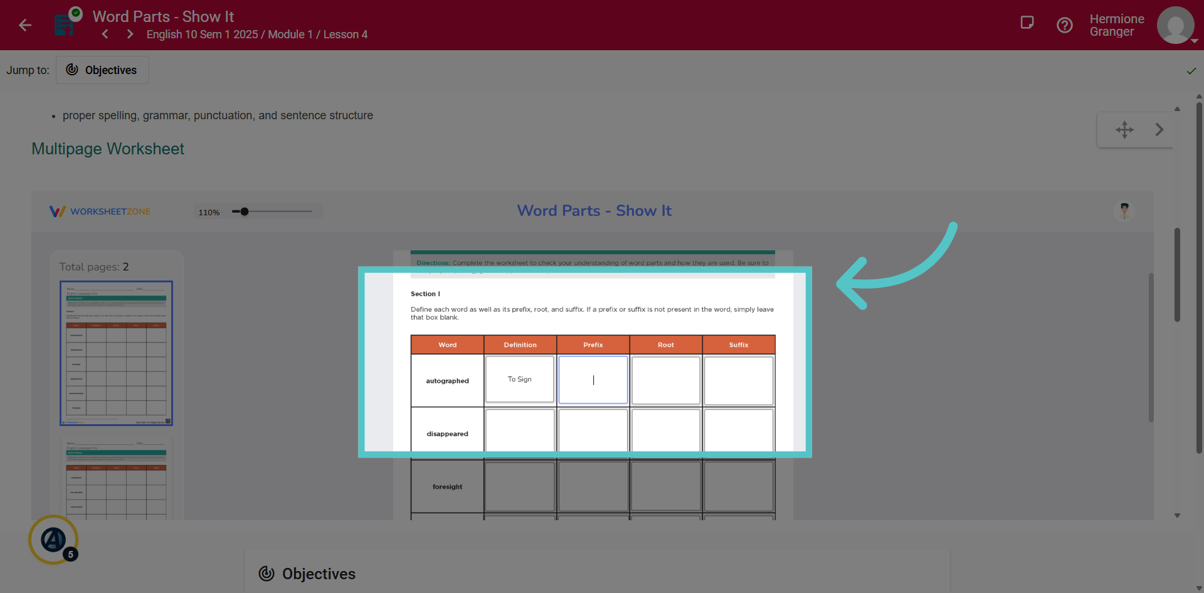Click the Suffix field for disappeared
1204x593 pixels.
coord(739,432)
